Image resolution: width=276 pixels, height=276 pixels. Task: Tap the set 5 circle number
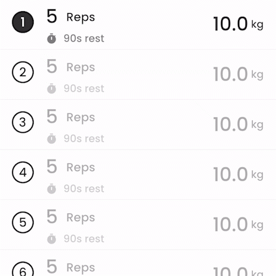pyautogui.click(x=23, y=222)
